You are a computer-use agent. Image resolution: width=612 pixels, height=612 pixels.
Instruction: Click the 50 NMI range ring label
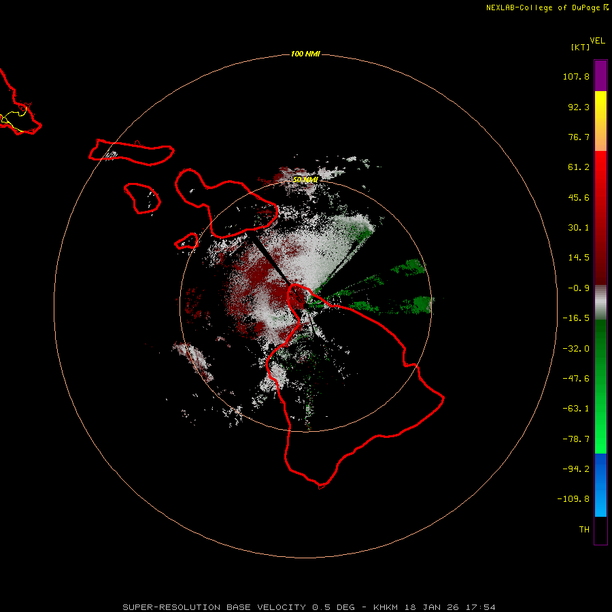click(305, 180)
